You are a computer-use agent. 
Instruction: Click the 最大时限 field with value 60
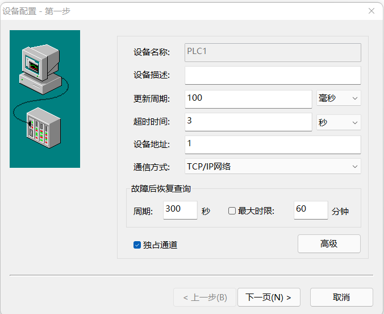click(311, 210)
